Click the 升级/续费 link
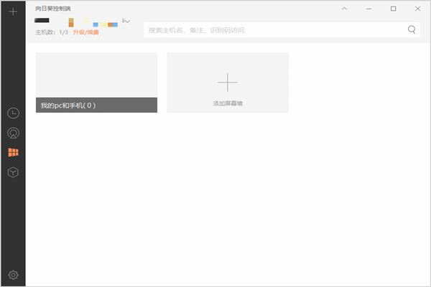 tap(85, 32)
